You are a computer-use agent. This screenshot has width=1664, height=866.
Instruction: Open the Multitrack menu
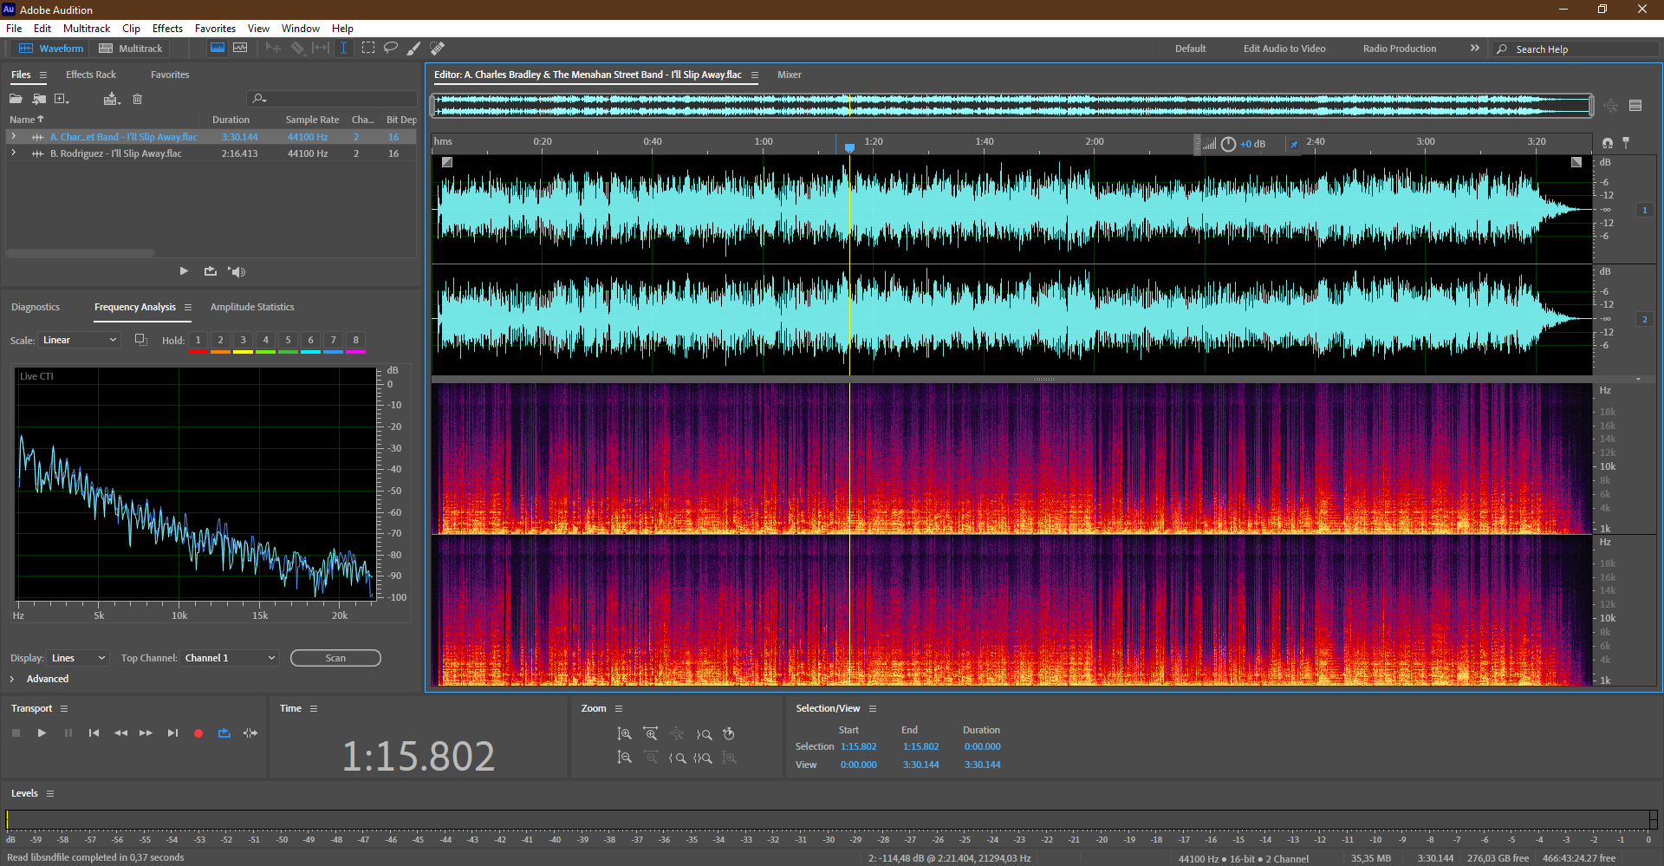point(87,29)
